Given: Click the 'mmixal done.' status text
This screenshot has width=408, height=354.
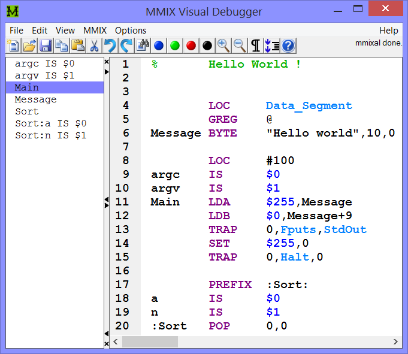Looking at the screenshot, I should tap(379, 43).
